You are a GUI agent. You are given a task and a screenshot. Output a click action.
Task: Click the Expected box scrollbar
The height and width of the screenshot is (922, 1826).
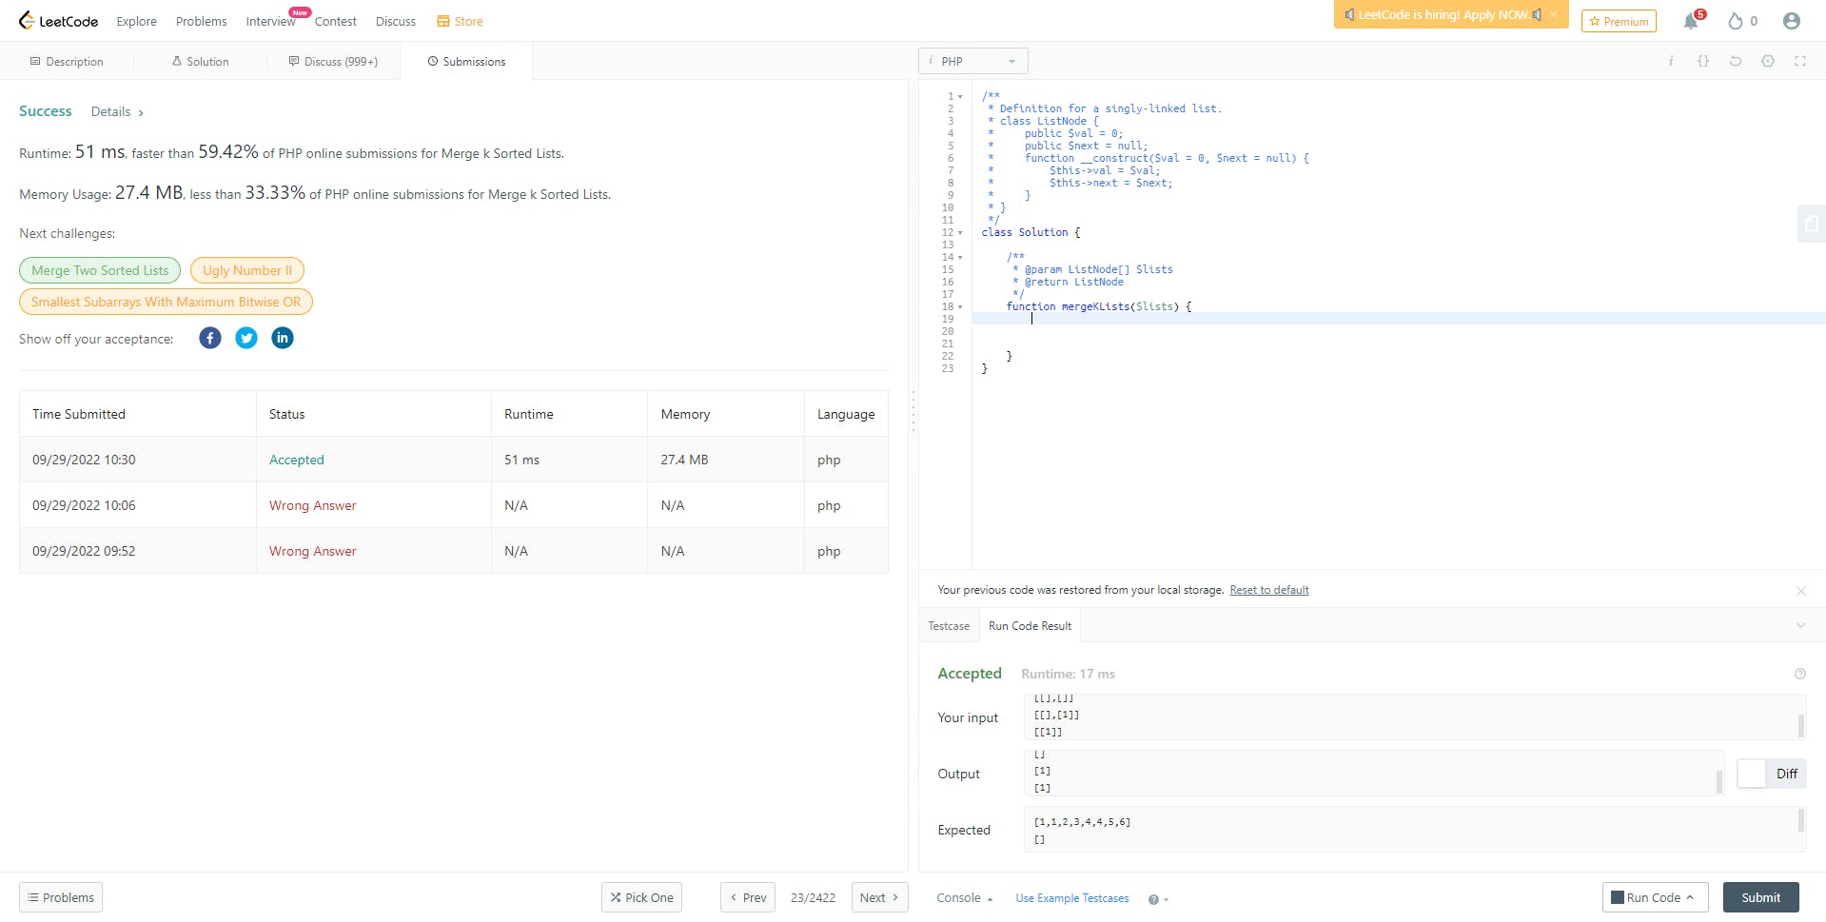[x=1800, y=819]
